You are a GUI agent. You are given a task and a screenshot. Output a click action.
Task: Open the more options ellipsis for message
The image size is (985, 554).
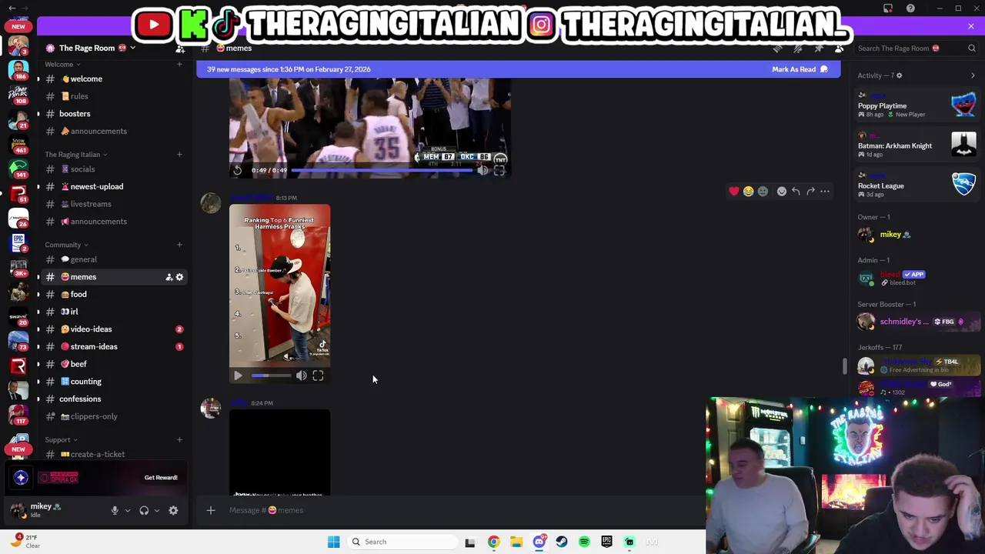tap(825, 191)
